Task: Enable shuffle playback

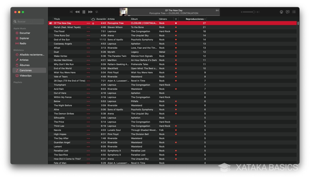Action: pos(71,12)
